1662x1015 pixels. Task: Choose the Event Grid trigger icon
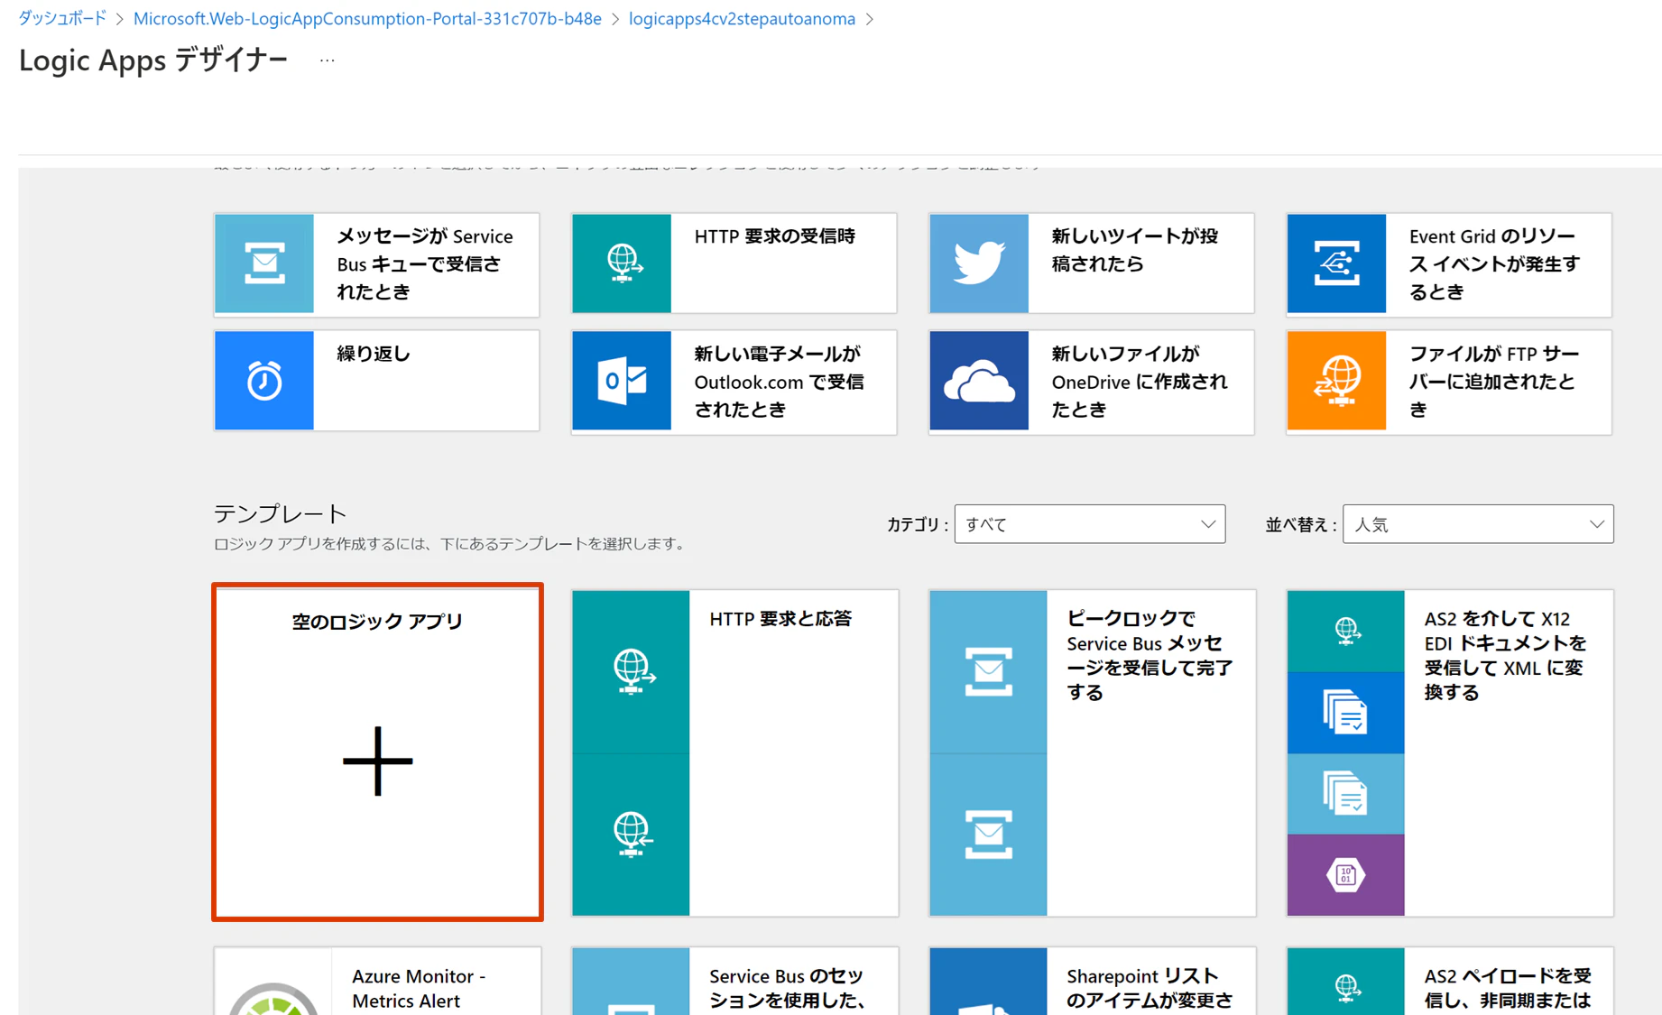coord(1336,263)
